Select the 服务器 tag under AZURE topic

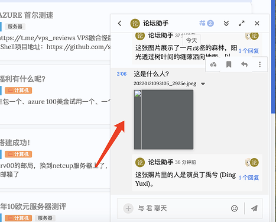click(15, 27)
